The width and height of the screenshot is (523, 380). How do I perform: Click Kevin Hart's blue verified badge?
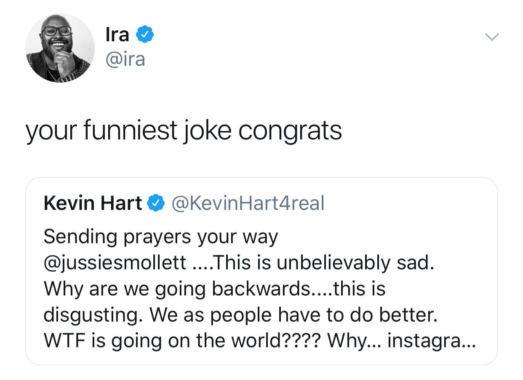[156, 204]
